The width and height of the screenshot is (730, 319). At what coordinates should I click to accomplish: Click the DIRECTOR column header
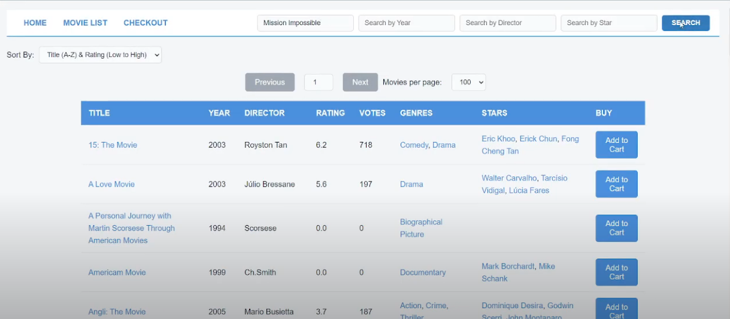265,113
